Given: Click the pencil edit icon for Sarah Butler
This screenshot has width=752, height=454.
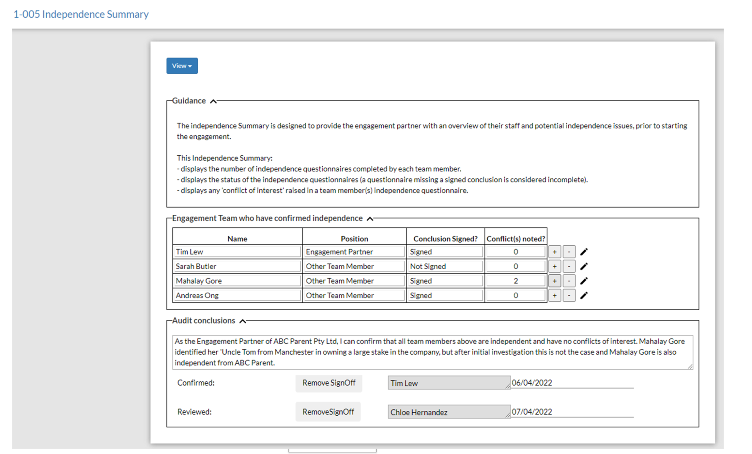Looking at the screenshot, I should coord(584,266).
